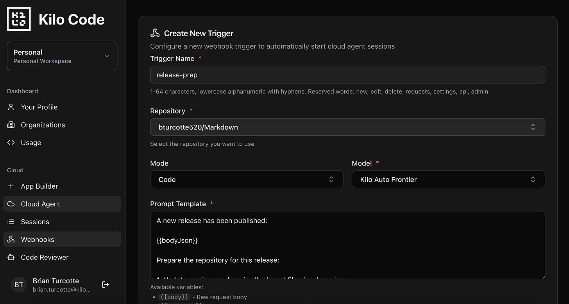Click the Trigger Name label
This screenshot has width=569, height=304.
click(172, 58)
